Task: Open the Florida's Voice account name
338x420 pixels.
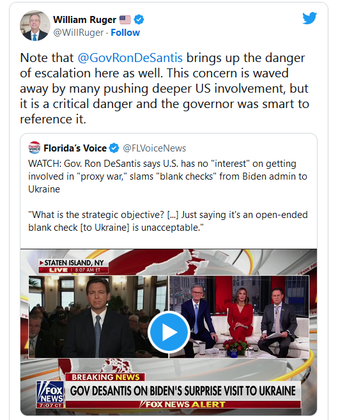Action: tap(75, 148)
